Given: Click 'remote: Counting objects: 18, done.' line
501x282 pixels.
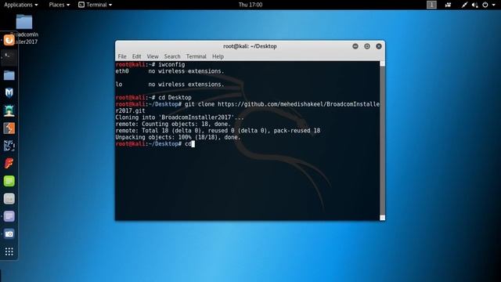Looking at the screenshot, I should pyautogui.click(x=173, y=124).
